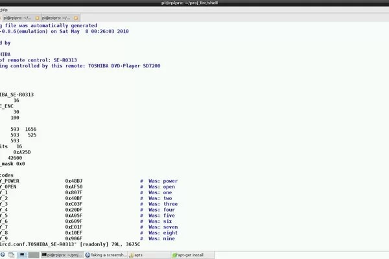Click the code value 0xA05F

[x=74, y=216]
